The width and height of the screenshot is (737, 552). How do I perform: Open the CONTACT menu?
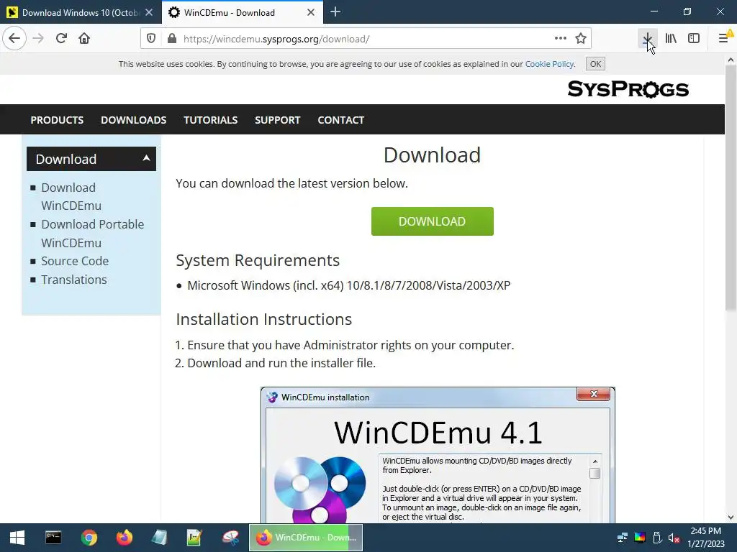[x=340, y=120]
